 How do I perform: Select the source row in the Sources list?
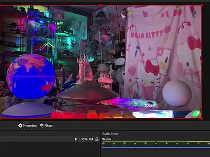tap(49, 139)
